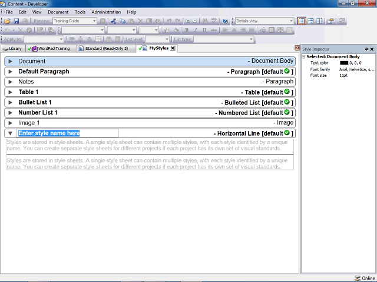Screen dimensions: 377x282
Task: Close the Style Inspector panel
Action: [372, 49]
